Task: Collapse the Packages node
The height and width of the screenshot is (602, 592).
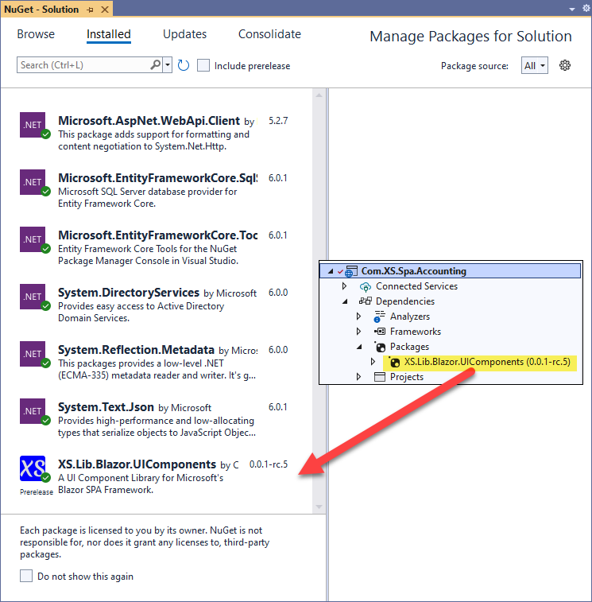Action: click(359, 347)
